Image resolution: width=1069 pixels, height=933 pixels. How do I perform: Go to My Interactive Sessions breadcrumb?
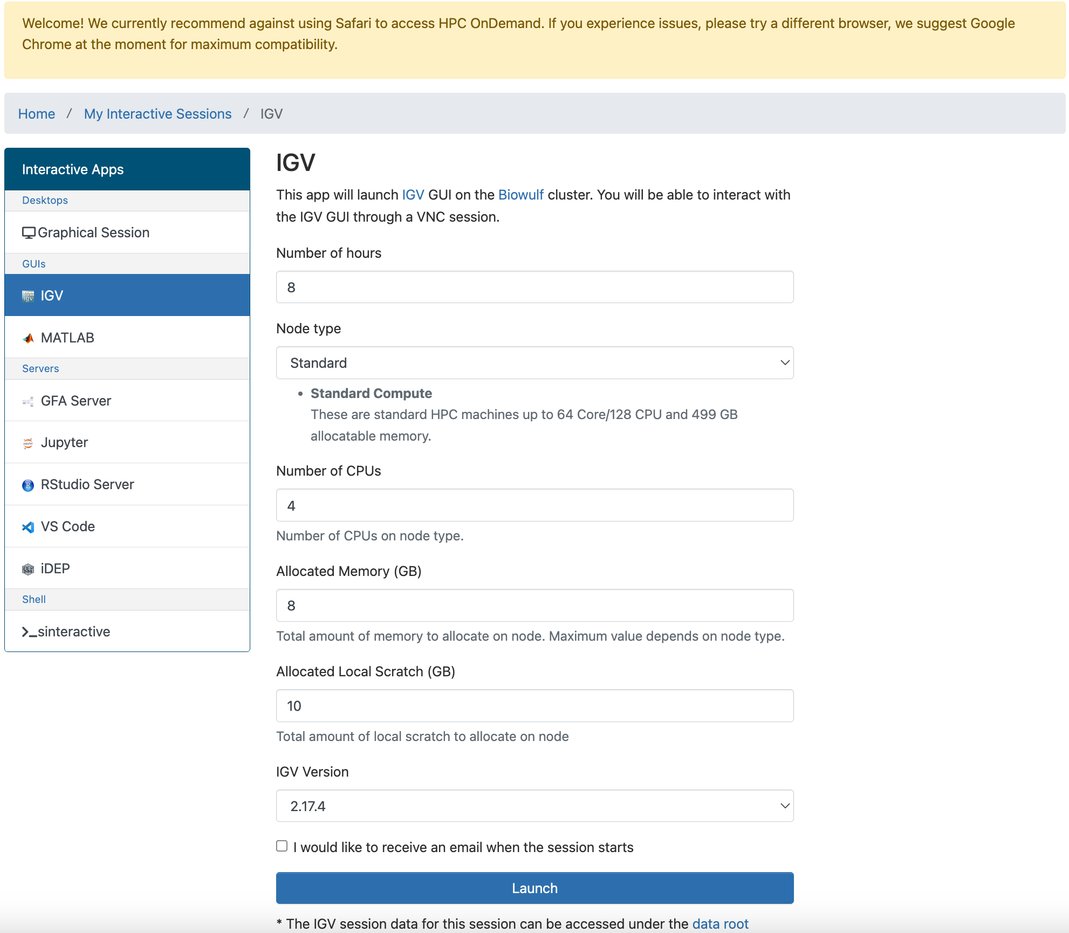pos(157,114)
